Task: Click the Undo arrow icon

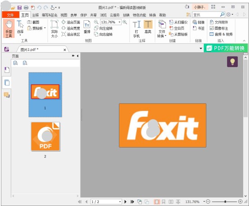Action: tap(39, 8)
